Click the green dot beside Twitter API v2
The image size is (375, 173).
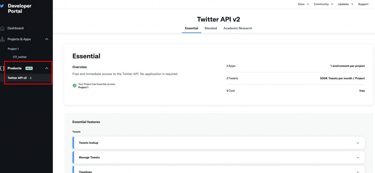[30, 78]
